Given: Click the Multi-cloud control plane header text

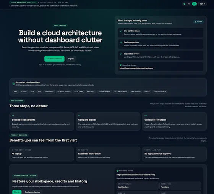Looking at the screenshot, I should (x=53, y=2).
